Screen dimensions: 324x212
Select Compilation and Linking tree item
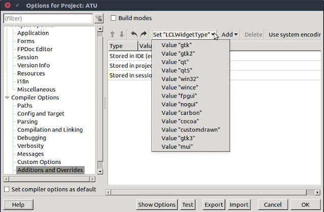click(50, 130)
